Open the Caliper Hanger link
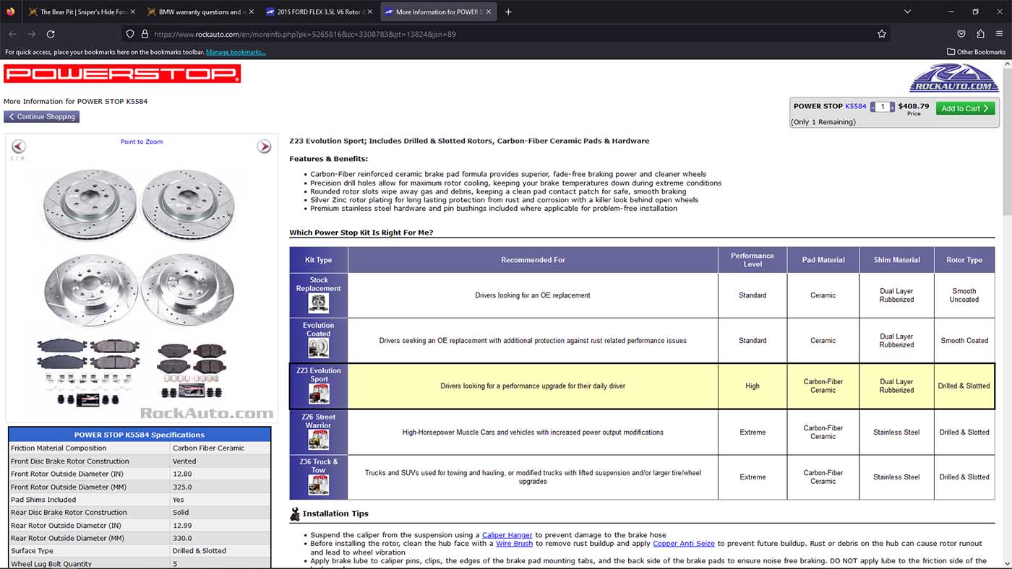1012x569 pixels. pyautogui.click(x=507, y=535)
